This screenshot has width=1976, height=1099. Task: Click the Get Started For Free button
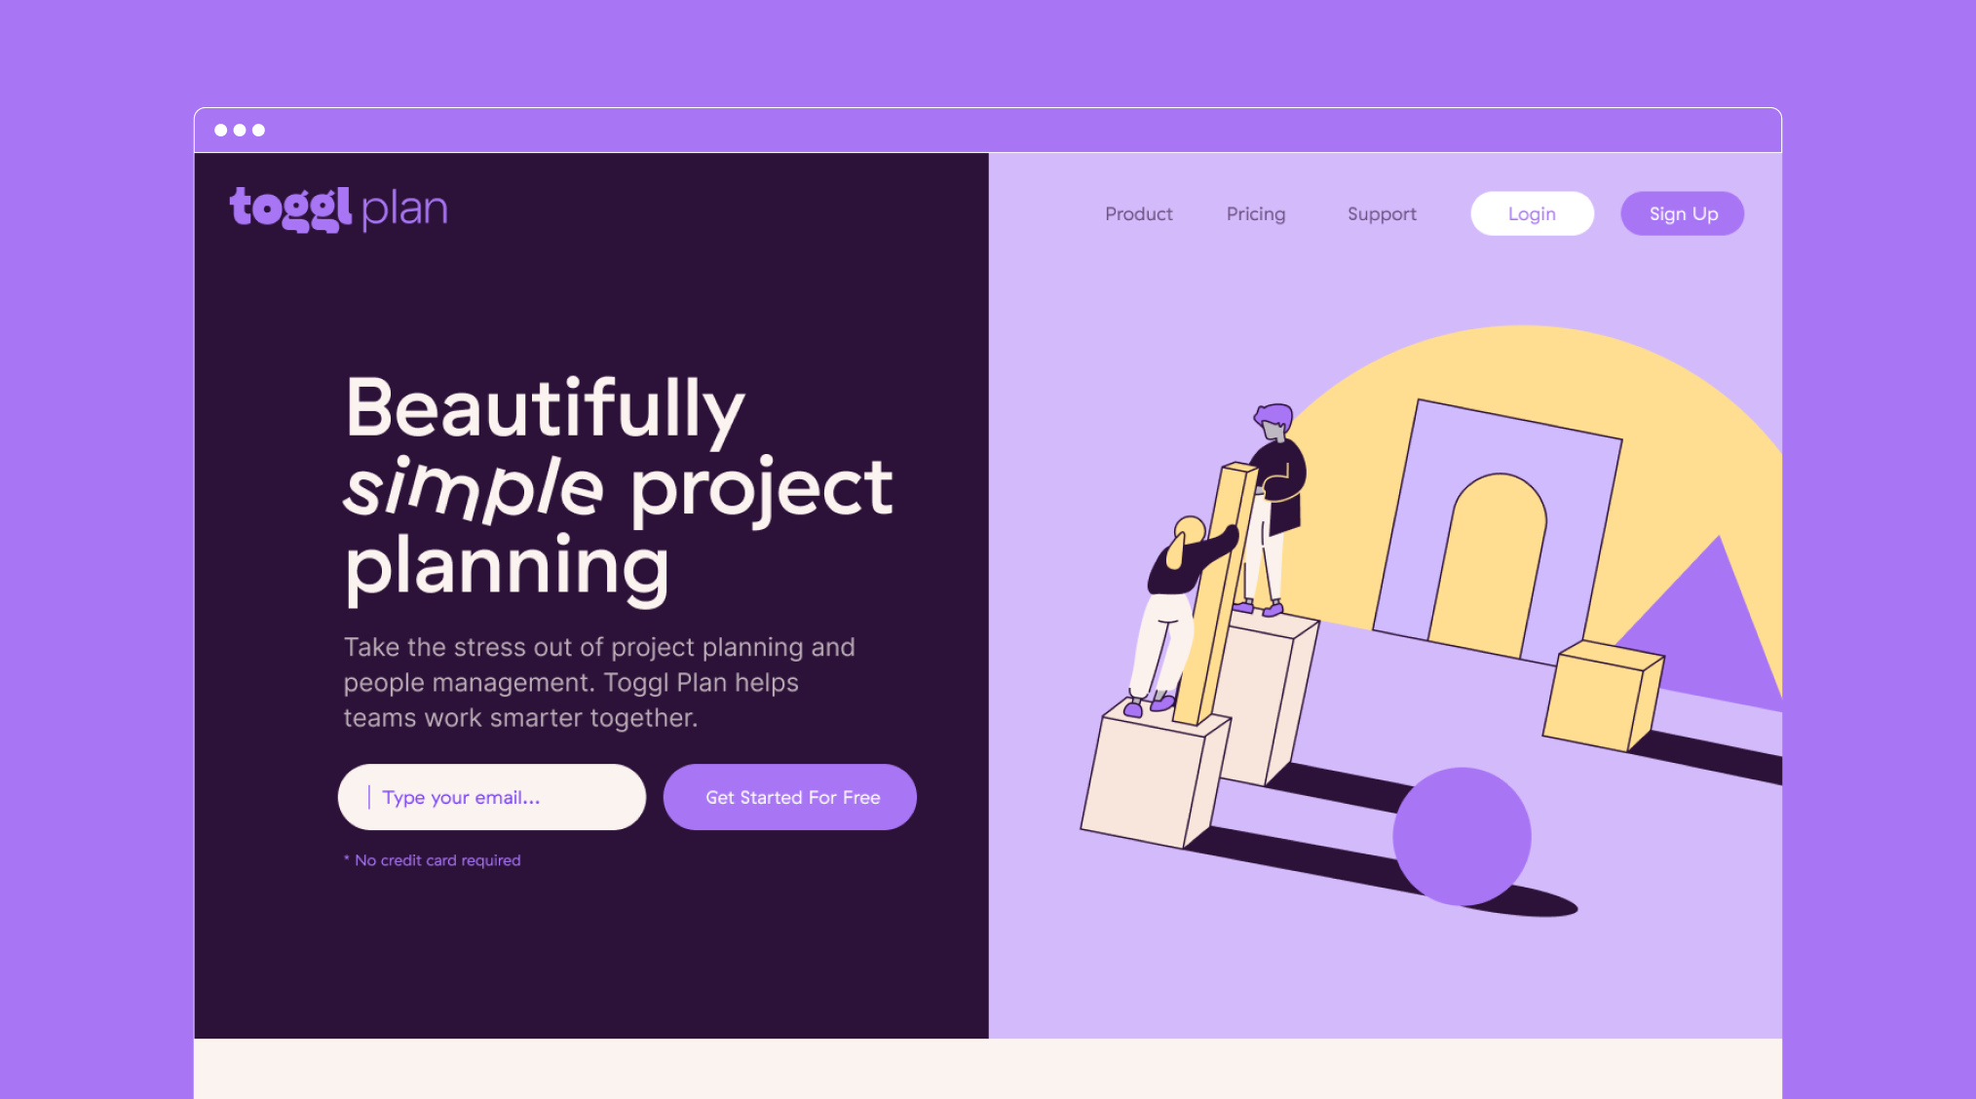(793, 796)
